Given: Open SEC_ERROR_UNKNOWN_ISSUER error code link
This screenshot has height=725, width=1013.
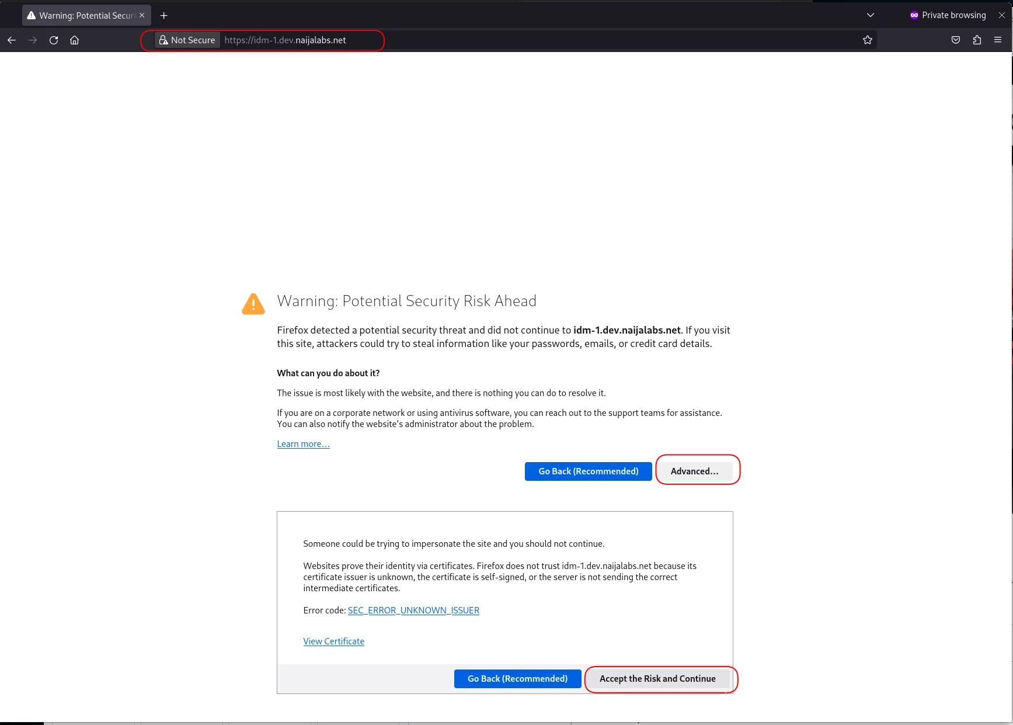Looking at the screenshot, I should (413, 610).
